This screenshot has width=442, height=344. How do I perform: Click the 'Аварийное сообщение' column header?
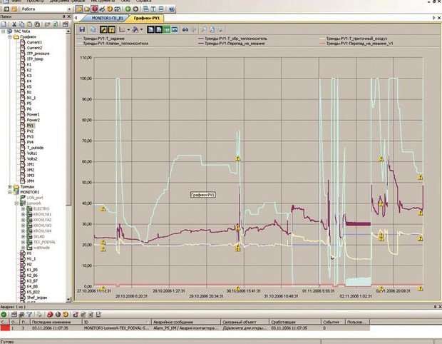(186, 322)
